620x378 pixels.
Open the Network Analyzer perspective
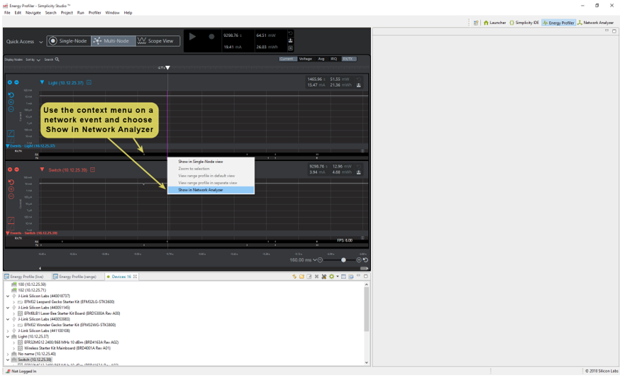click(595, 23)
